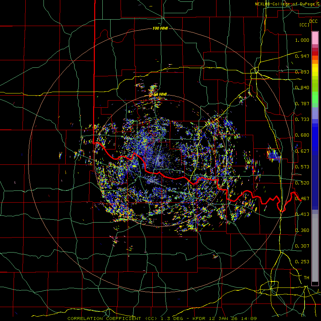
Task: Click the TH threshold label on the legend
Action: coord(306,278)
